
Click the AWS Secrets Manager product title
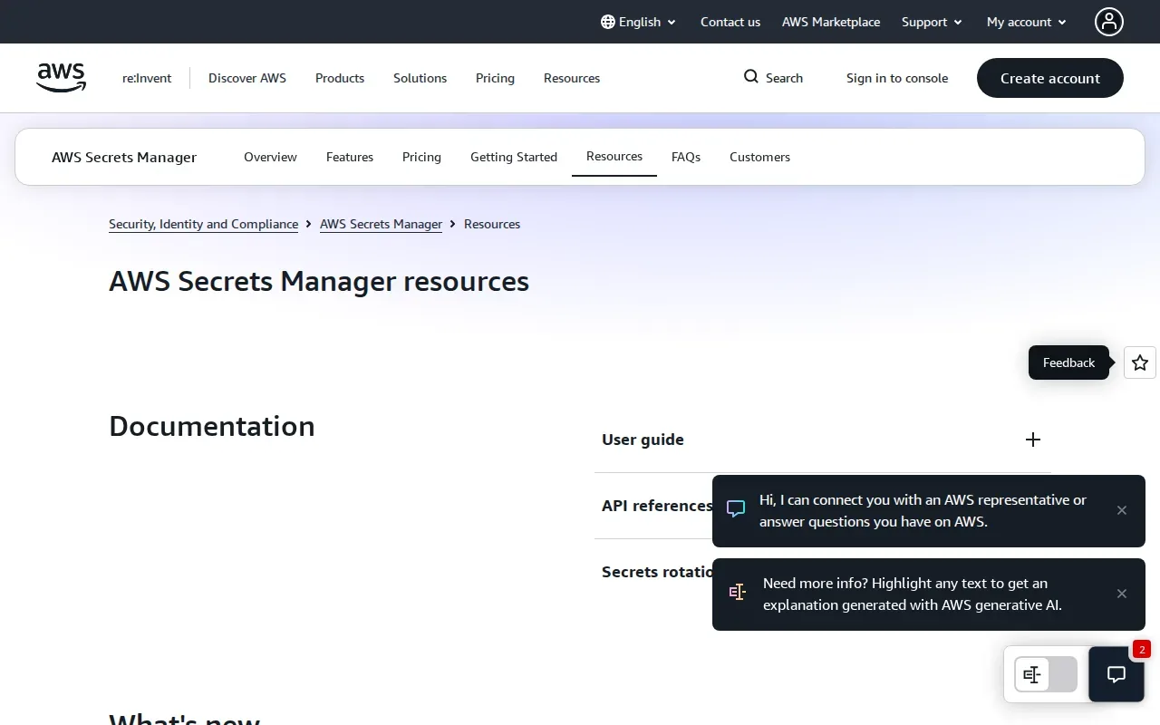(x=124, y=157)
